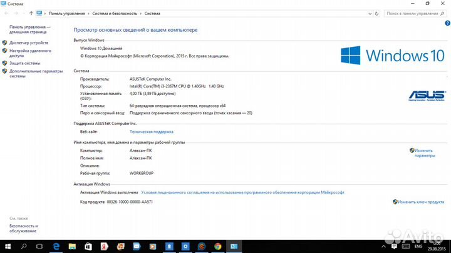Click the blue help question mark
Viewport: 451px width, 253px height.
coord(447,24)
